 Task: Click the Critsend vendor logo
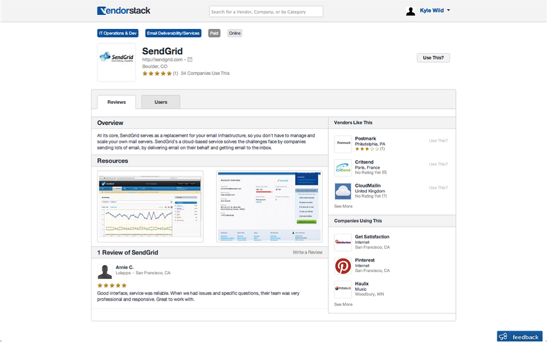tap(343, 168)
